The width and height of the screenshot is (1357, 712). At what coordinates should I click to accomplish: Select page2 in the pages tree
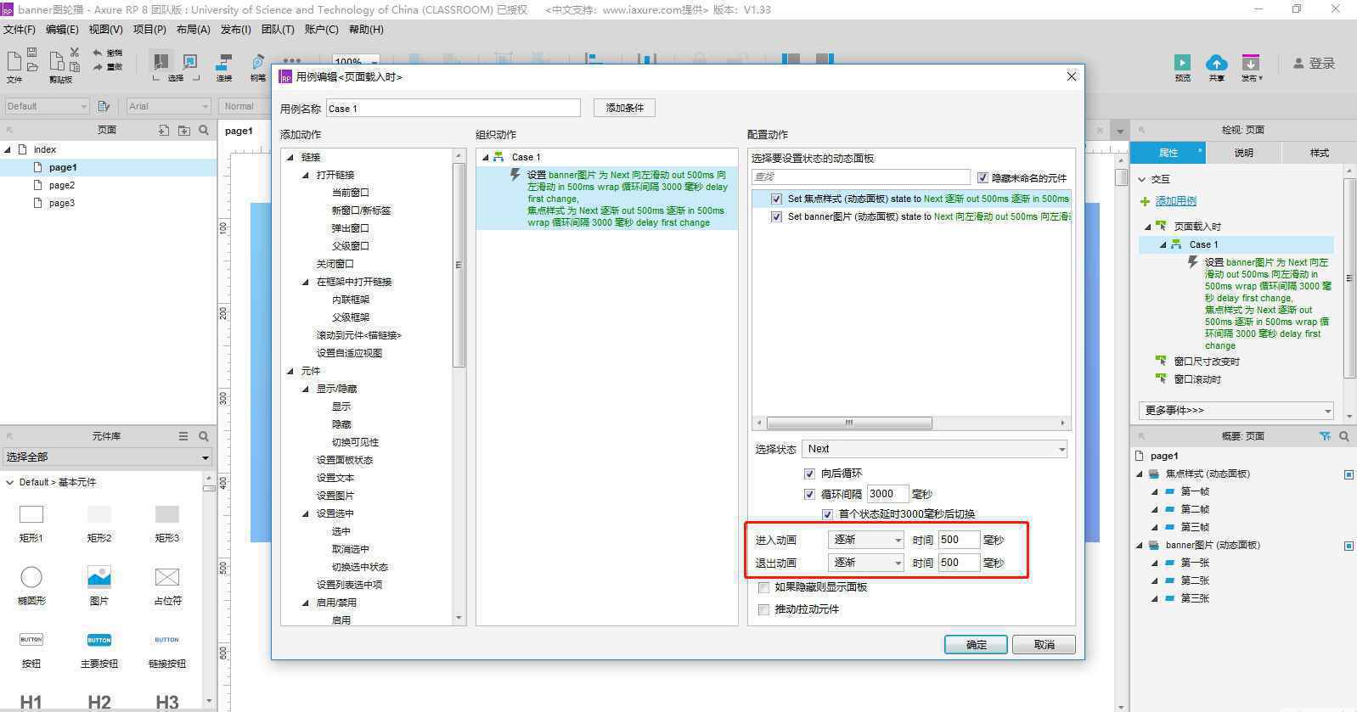tap(62, 185)
